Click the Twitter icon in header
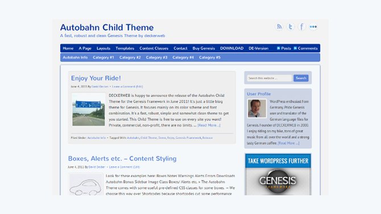Image resolution: width=381 pixels, height=214 pixels. (x=291, y=27)
